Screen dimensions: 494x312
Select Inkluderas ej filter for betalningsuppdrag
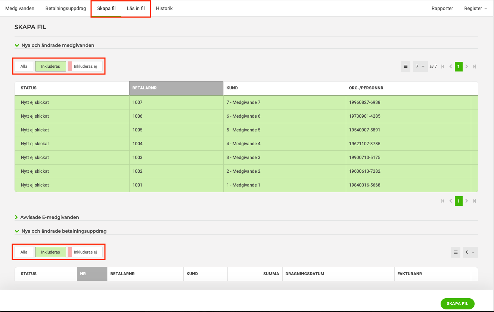[x=85, y=252]
